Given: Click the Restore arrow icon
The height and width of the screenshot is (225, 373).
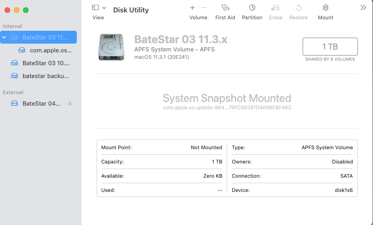Looking at the screenshot, I should (x=298, y=8).
